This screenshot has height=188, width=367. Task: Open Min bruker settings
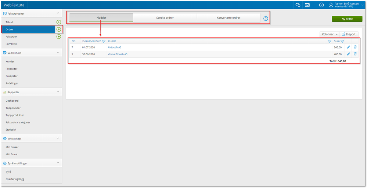pyautogui.click(x=12, y=147)
